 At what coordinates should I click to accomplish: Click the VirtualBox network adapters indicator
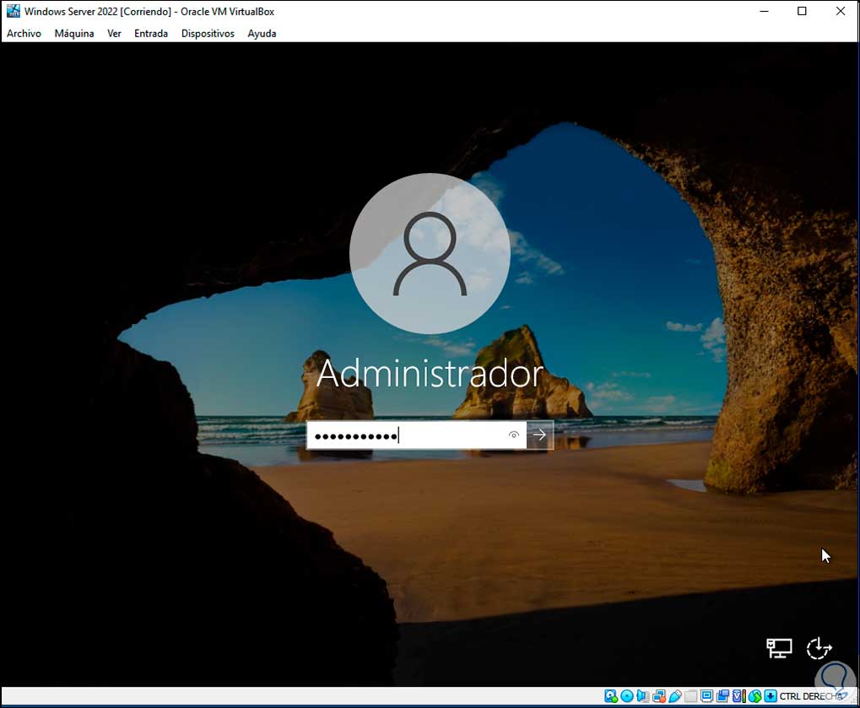pyautogui.click(x=658, y=696)
